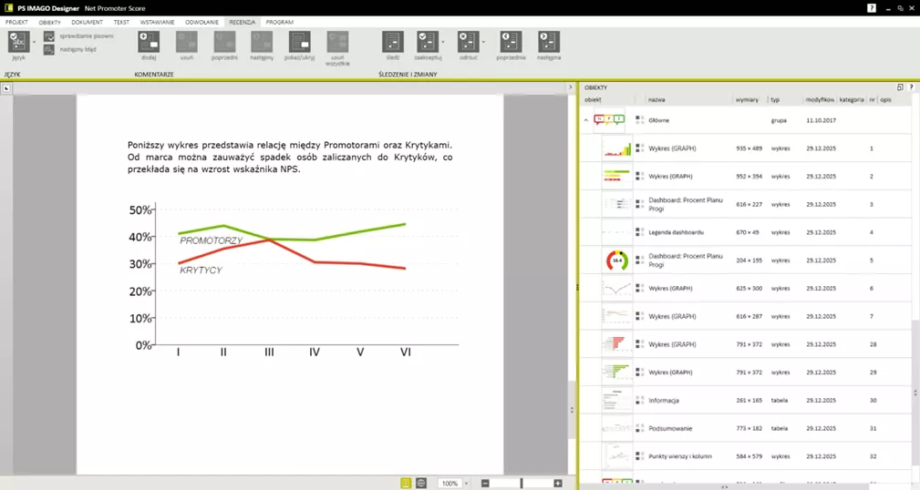Sort objects by 'nazwa' column header
Viewport: 920px width, 490px height.
click(656, 99)
